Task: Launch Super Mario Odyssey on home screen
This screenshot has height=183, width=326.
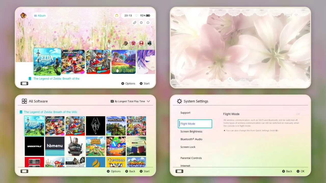Action: [98, 62]
